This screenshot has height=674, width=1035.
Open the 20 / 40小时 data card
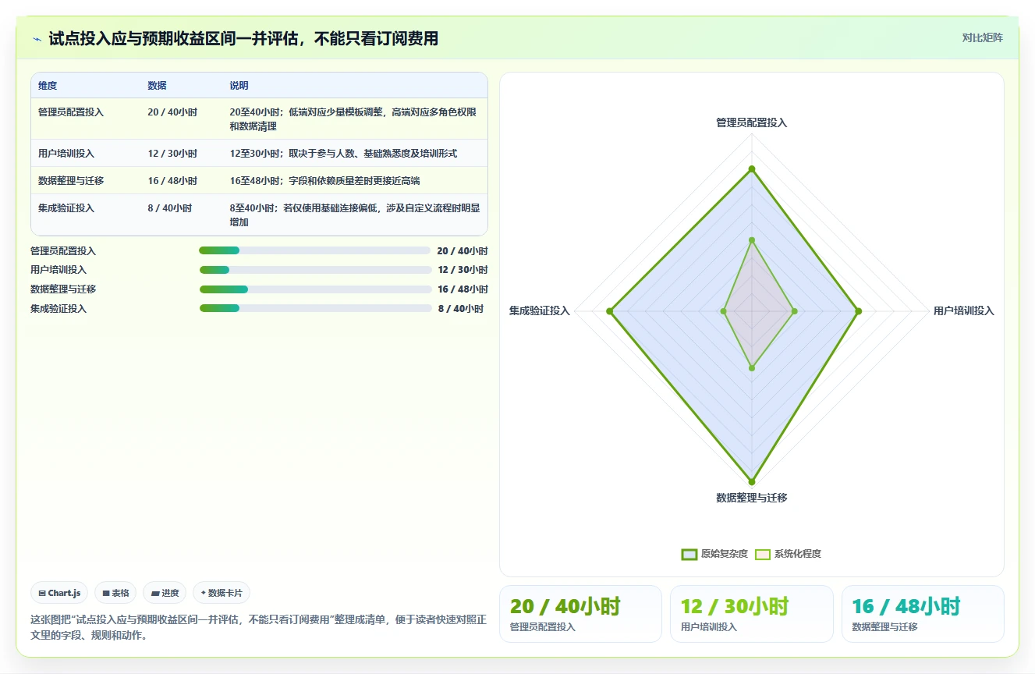pyautogui.click(x=580, y=614)
